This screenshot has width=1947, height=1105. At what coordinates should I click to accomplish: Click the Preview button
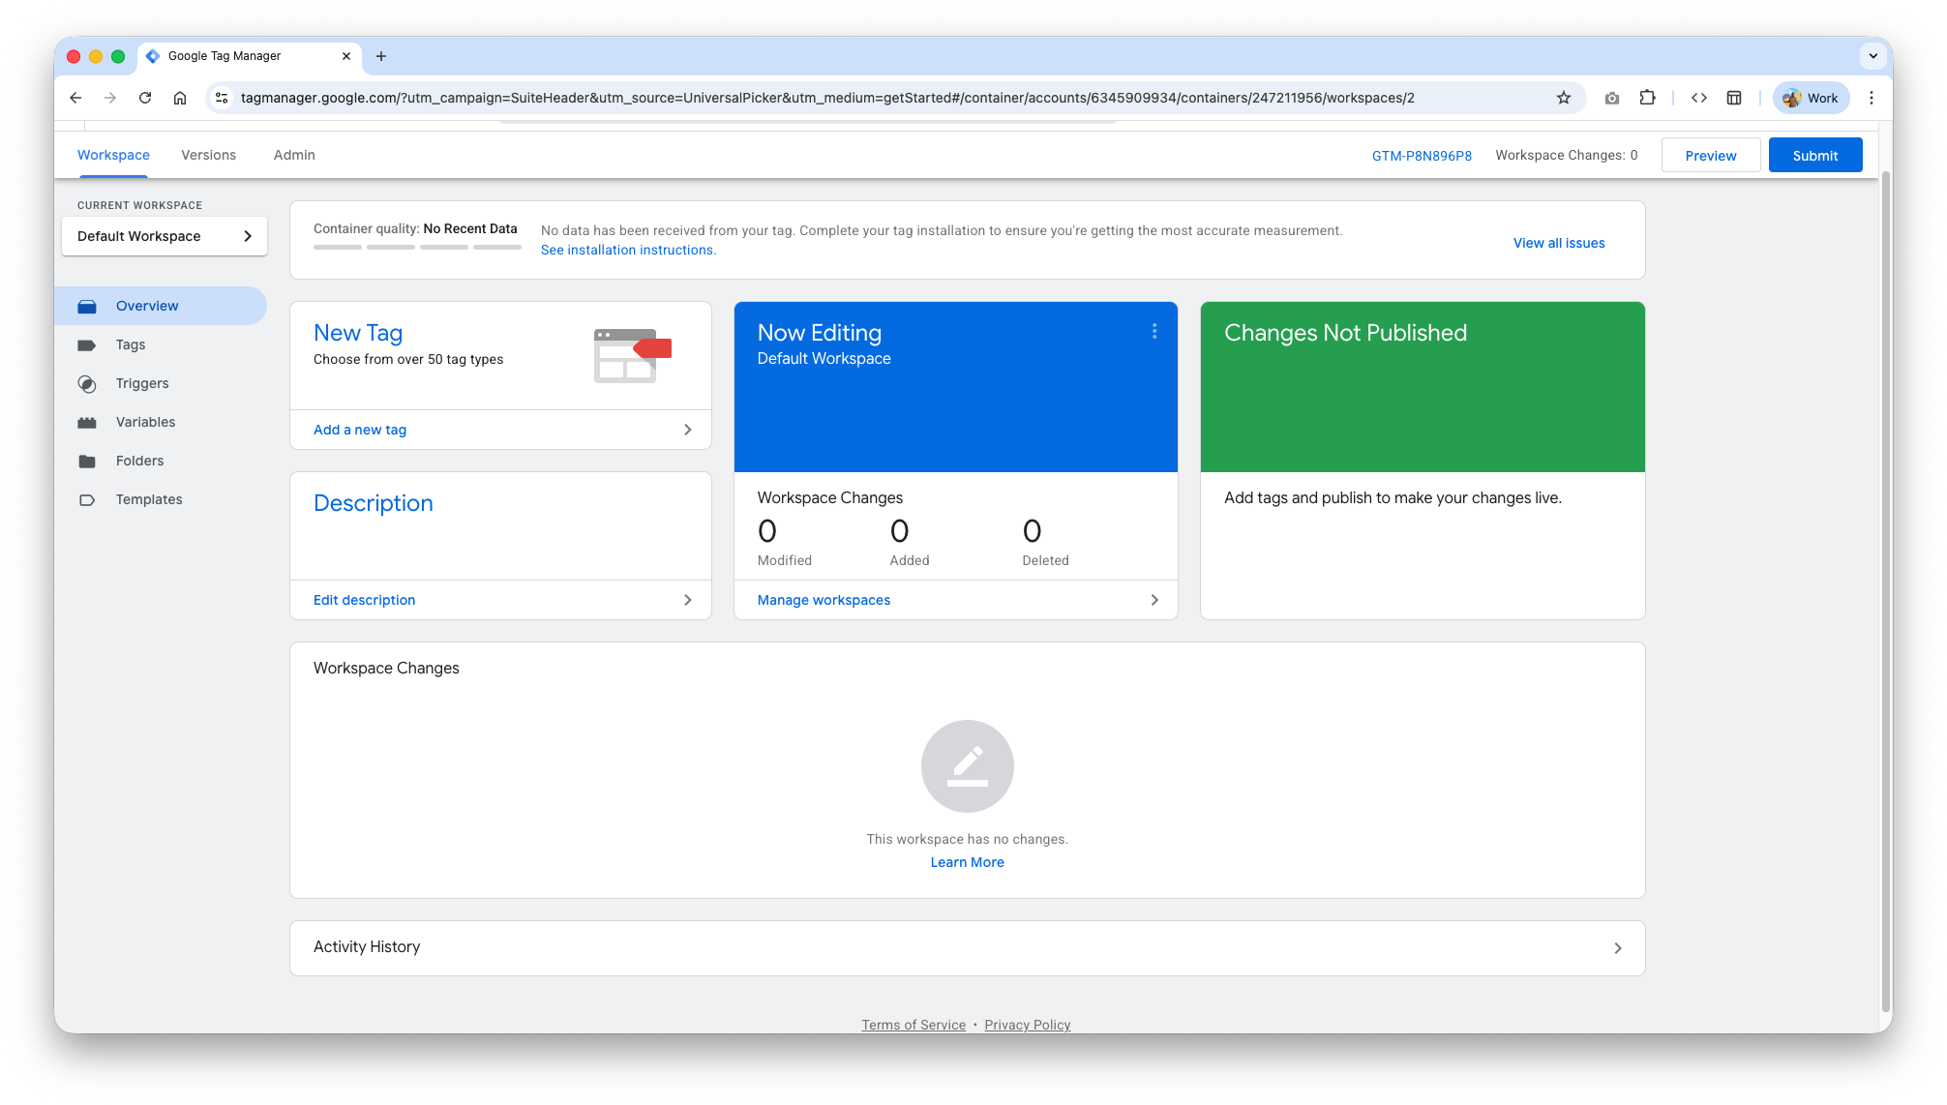(x=1711, y=156)
